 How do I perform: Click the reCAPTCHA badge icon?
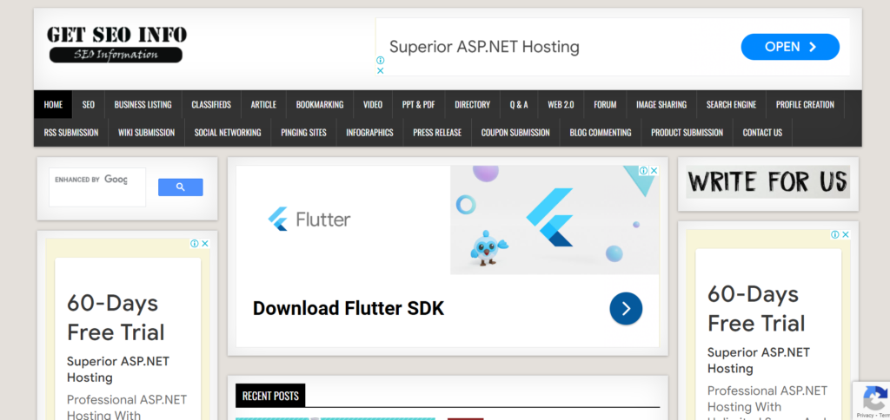[875, 398]
